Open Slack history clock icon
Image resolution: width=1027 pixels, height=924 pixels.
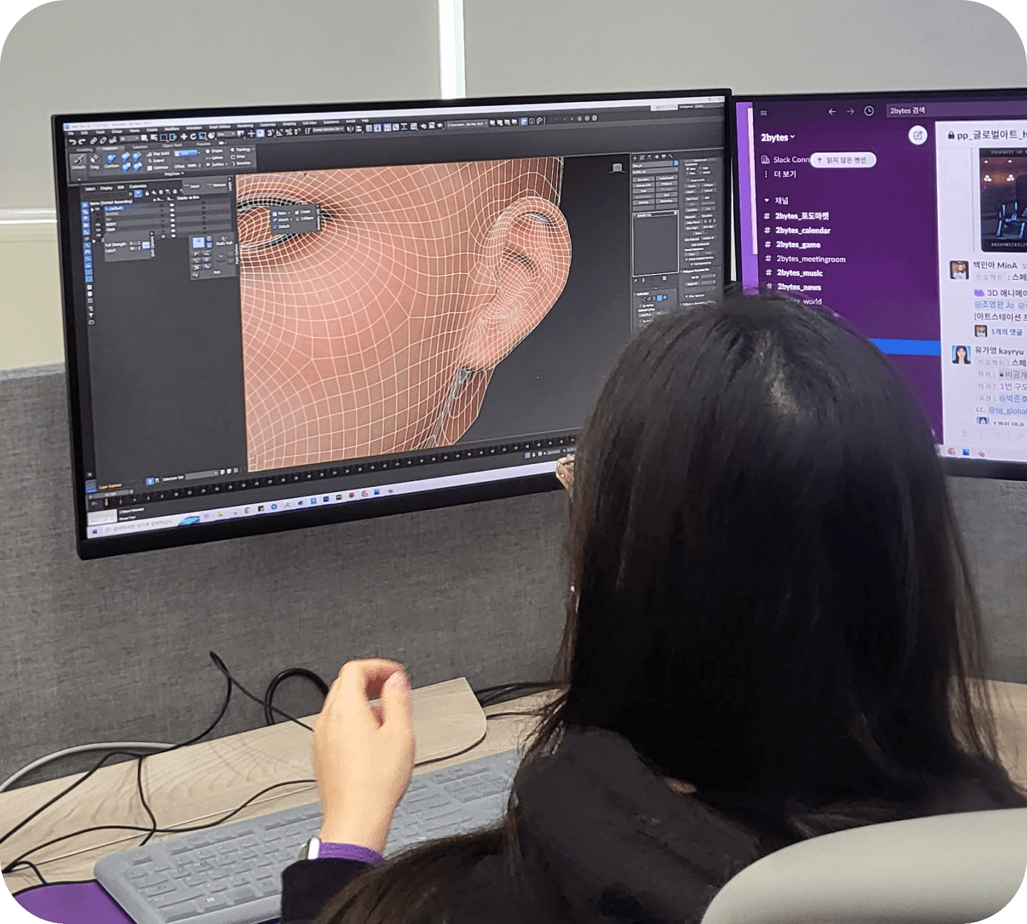click(868, 111)
